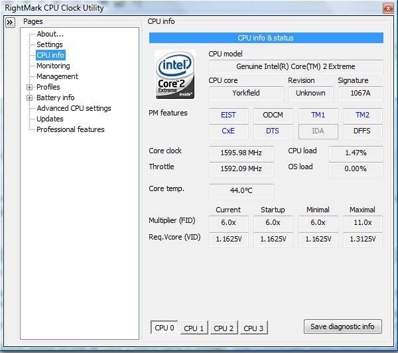Click the Unknown revision field
398x353 pixels.
[310, 93]
